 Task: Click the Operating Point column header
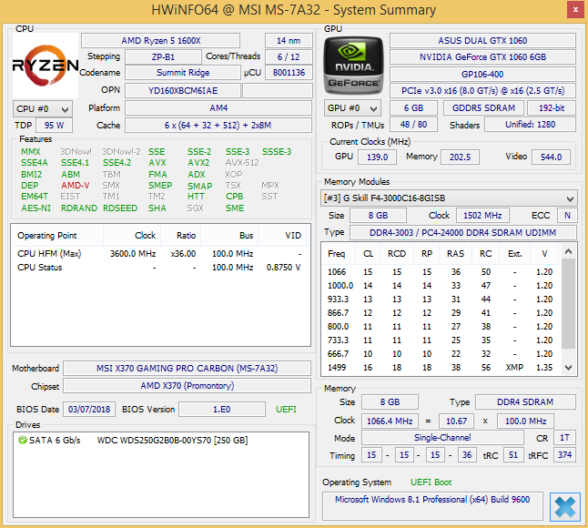coord(57,236)
